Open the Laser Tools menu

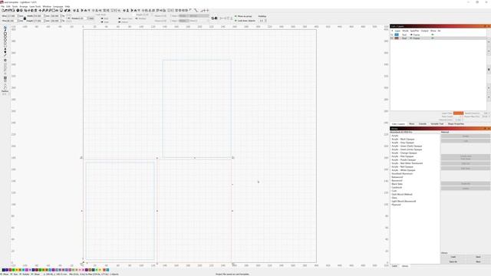tap(35, 6)
